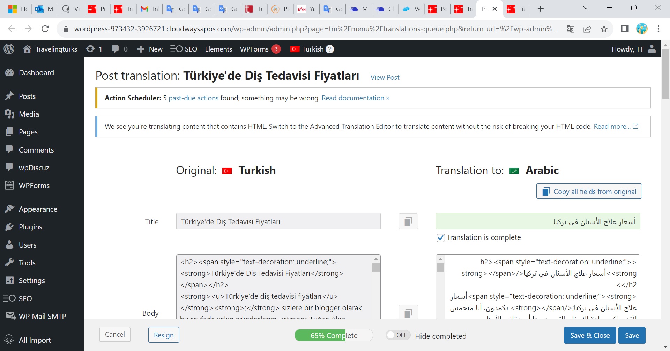Click the Cancel button
The image size is (670, 351).
115,334
